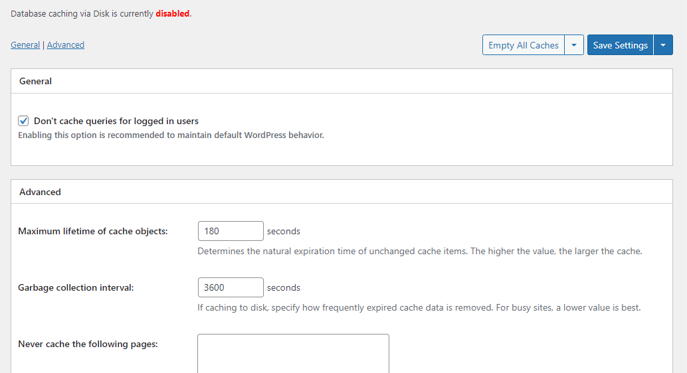687x373 pixels.
Task: Click the Empty All Caches button
Action: click(x=524, y=45)
